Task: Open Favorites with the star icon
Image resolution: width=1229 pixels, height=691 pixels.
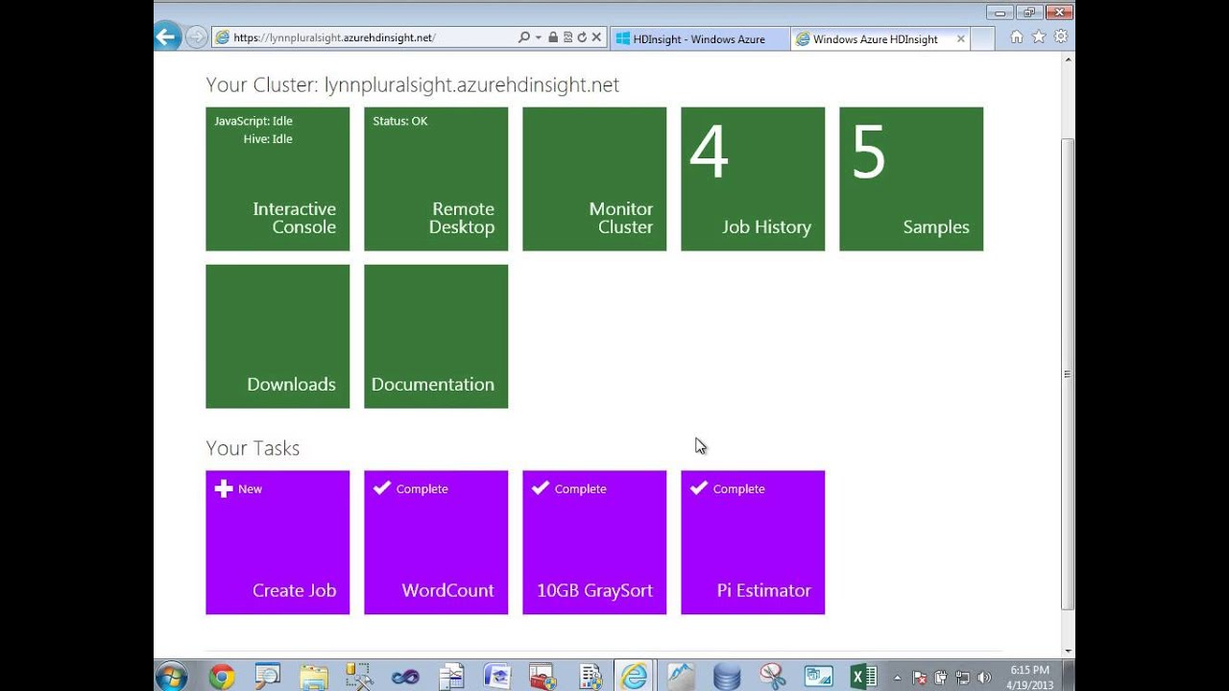Action: click(x=1038, y=37)
